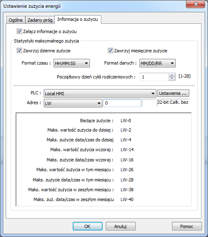
Task: Expand the PLC Local HMI dropdown
Action: (100, 94)
